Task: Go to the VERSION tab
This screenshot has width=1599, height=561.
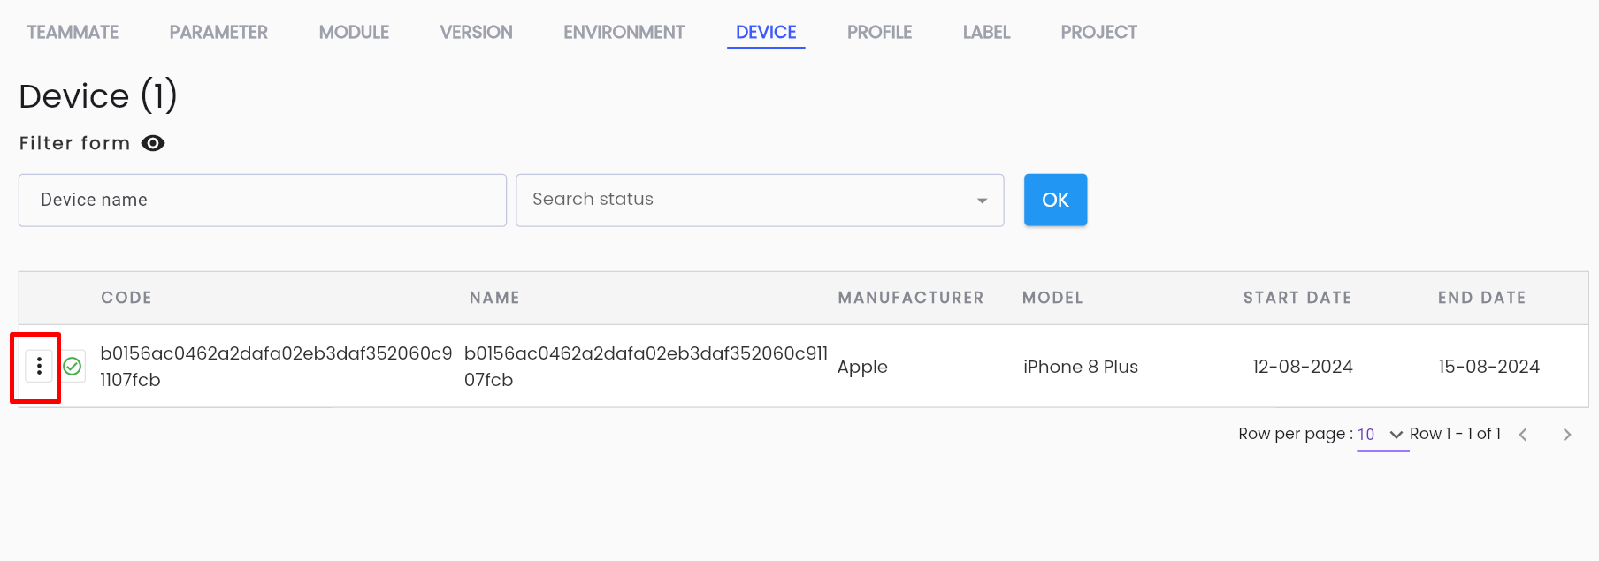Action: (476, 33)
